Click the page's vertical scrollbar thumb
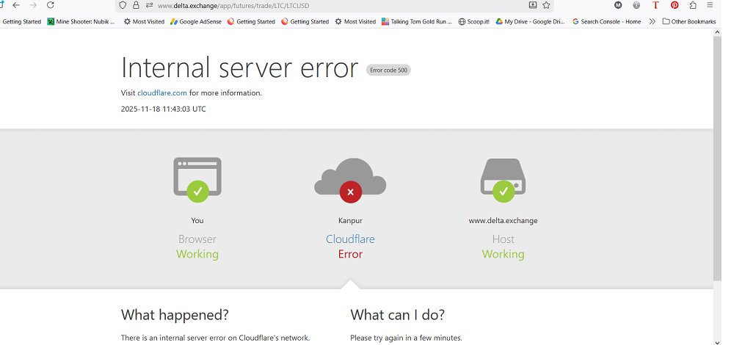Image resolution: width=734 pixels, height=345 pixels. point(717,159)
